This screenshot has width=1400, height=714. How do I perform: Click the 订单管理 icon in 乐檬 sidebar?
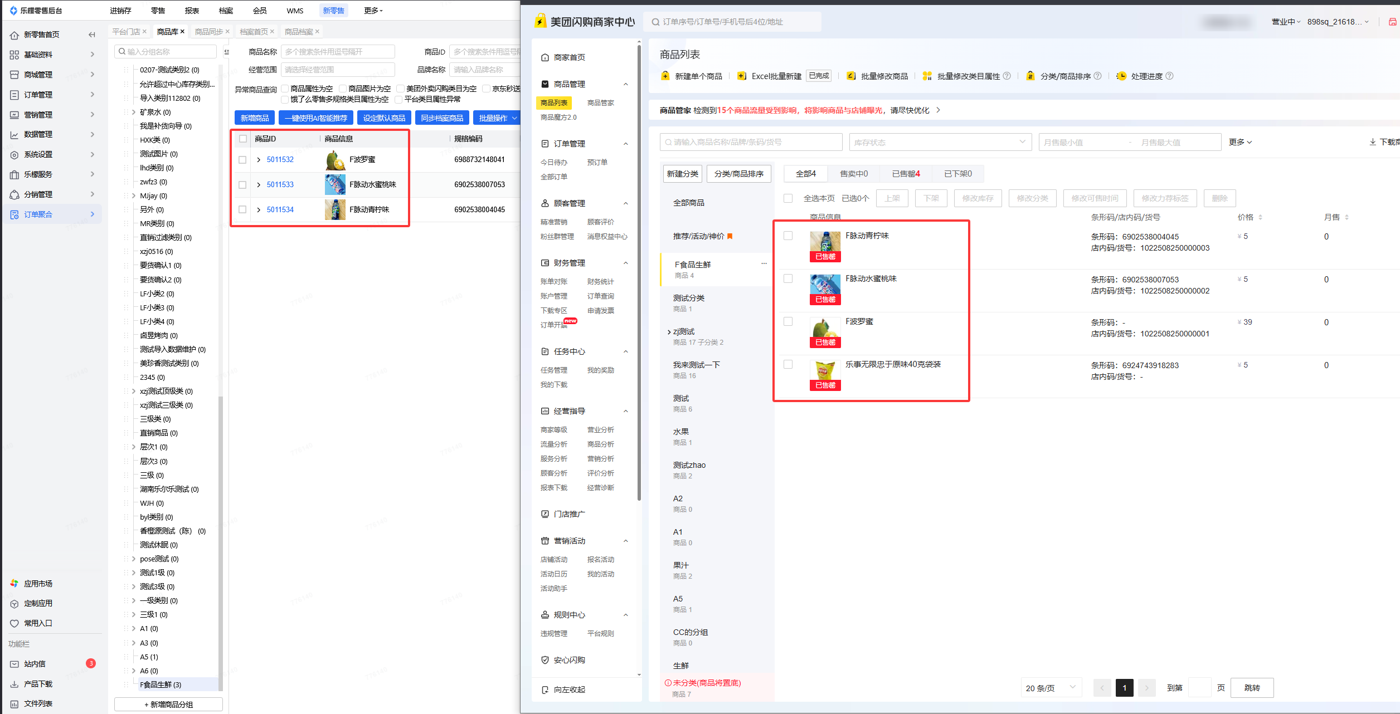coord(14,95)
